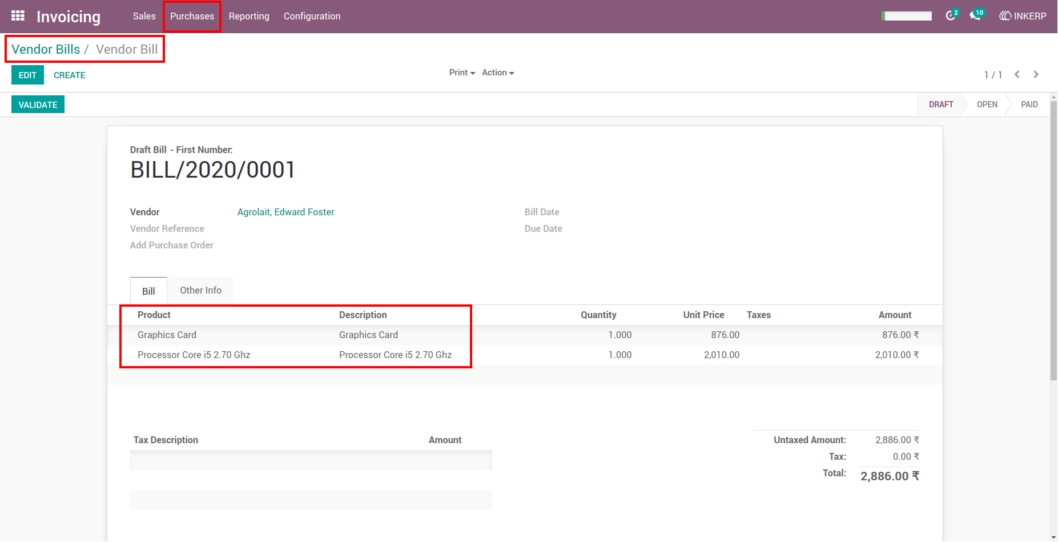Click the Taxes column header
Image resolution: width=1058 pixels, height=542 pixels.
(x=759, y=315)
